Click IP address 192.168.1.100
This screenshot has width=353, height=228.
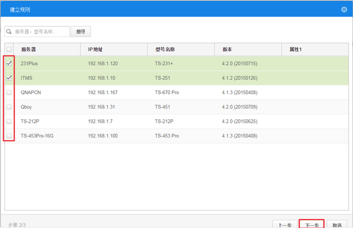coord(102,136)
